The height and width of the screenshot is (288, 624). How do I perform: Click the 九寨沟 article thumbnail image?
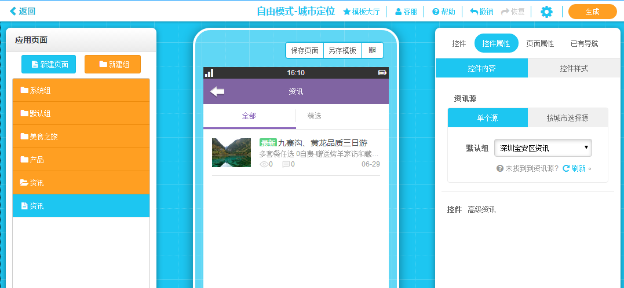point(231,153)
